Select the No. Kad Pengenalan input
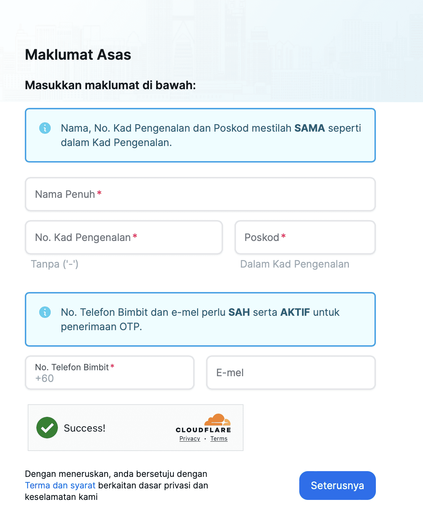The image size is (423, 524). [x=124, y=237]
